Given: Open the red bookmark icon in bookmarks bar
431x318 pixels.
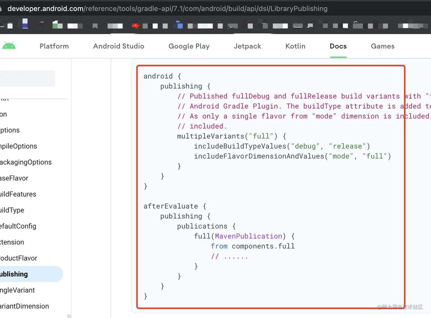Looking at the screenshot, I should pos(135,26).
